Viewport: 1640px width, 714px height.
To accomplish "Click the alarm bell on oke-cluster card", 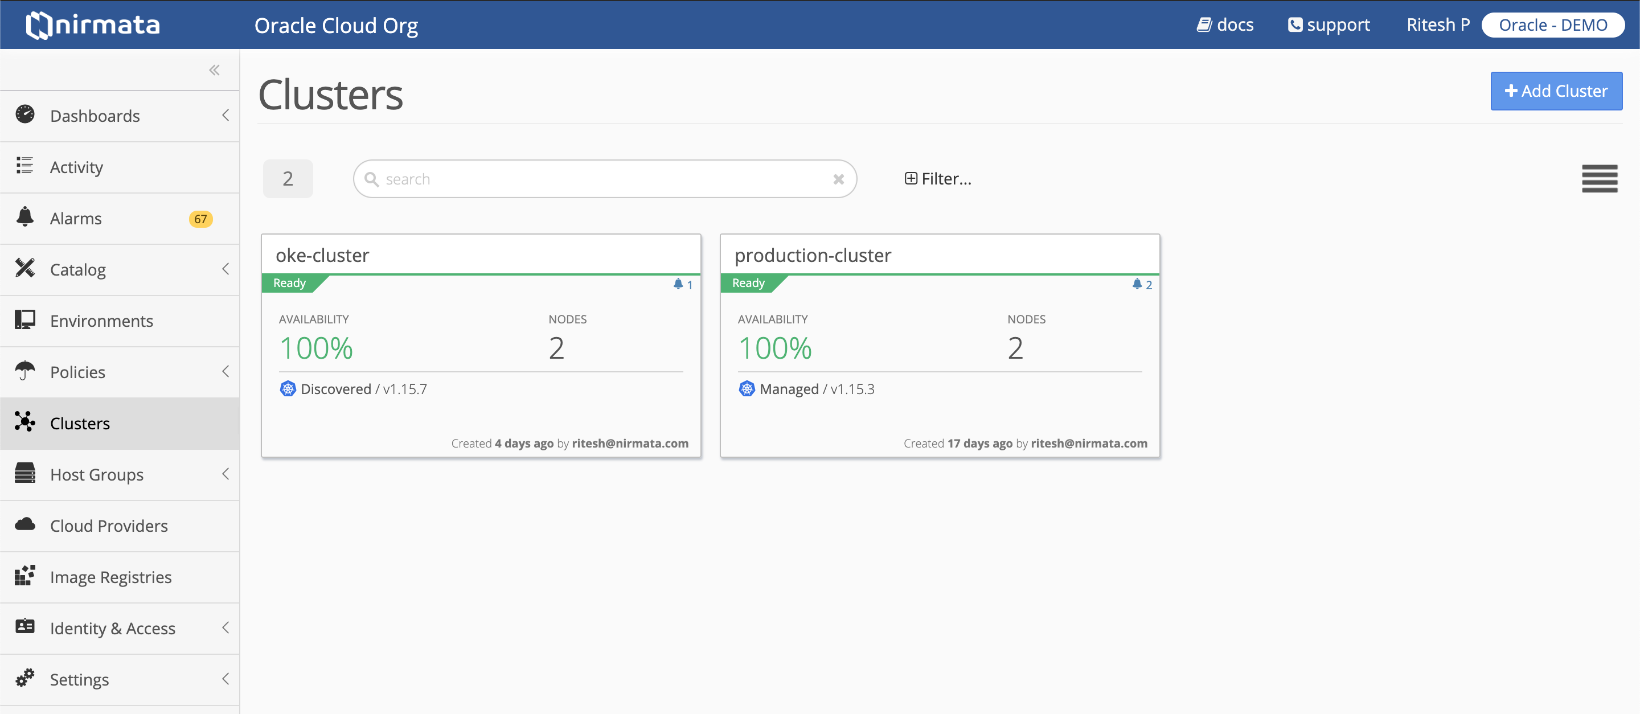I will (679, 284).
